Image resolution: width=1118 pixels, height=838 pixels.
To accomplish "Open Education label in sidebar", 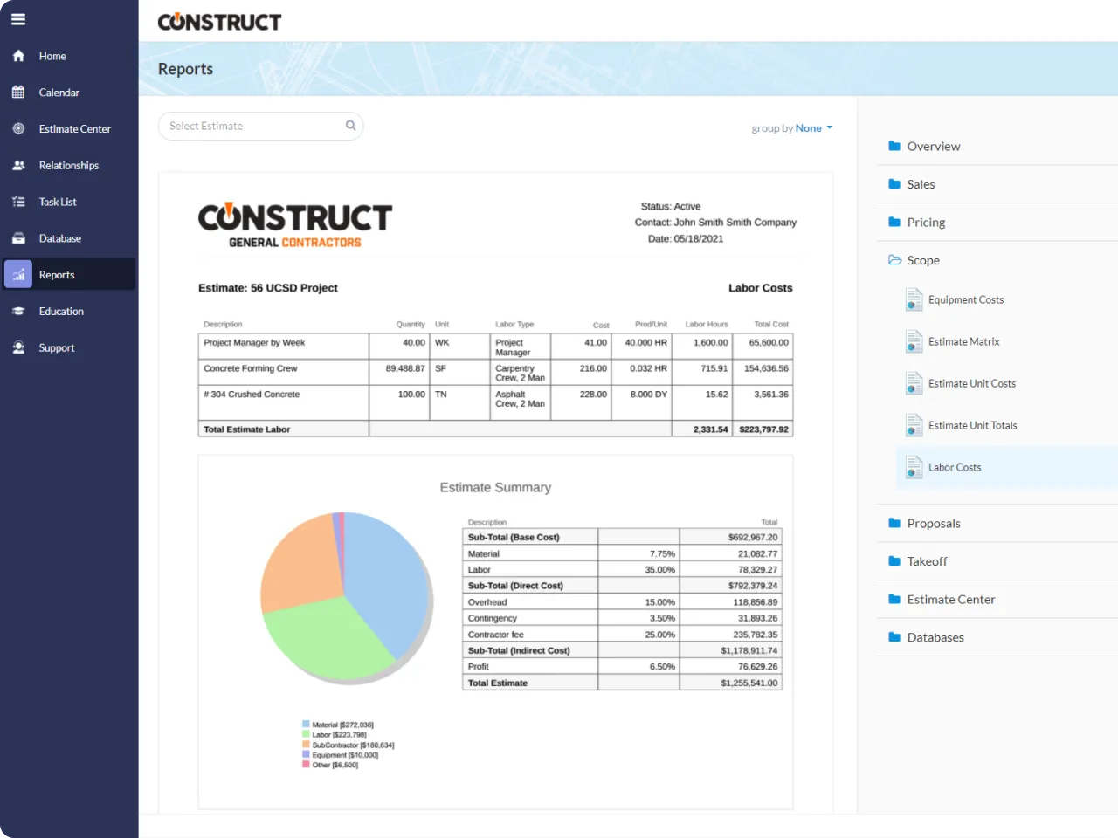I will (61, 312).
